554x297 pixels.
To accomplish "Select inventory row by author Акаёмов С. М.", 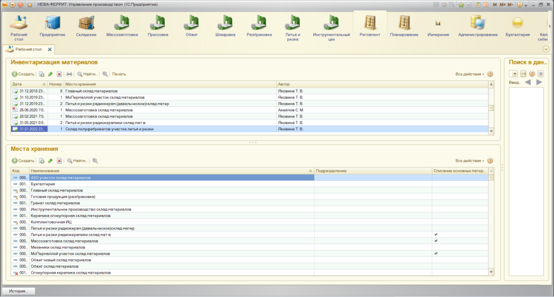I will tap(249, 110).
